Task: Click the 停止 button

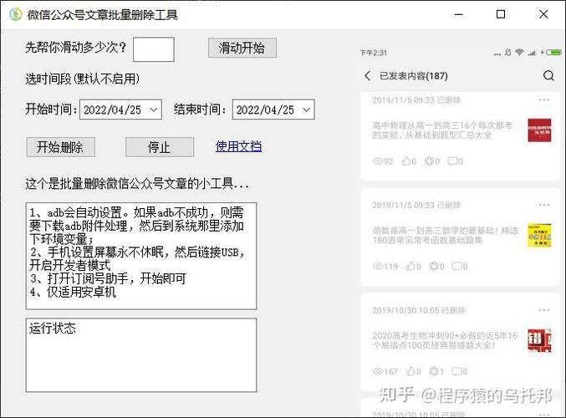Action: (x=160, y=147)
